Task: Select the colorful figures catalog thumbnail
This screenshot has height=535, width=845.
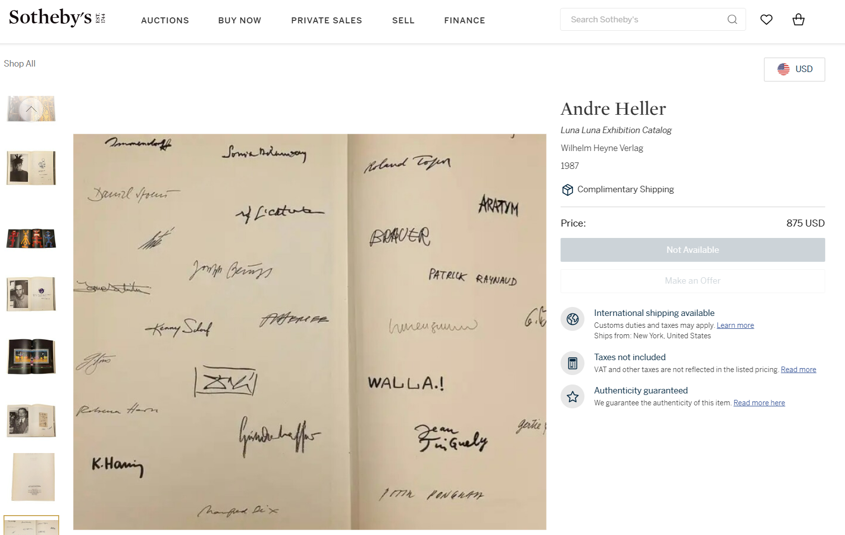Action: (x=31, y=238)
